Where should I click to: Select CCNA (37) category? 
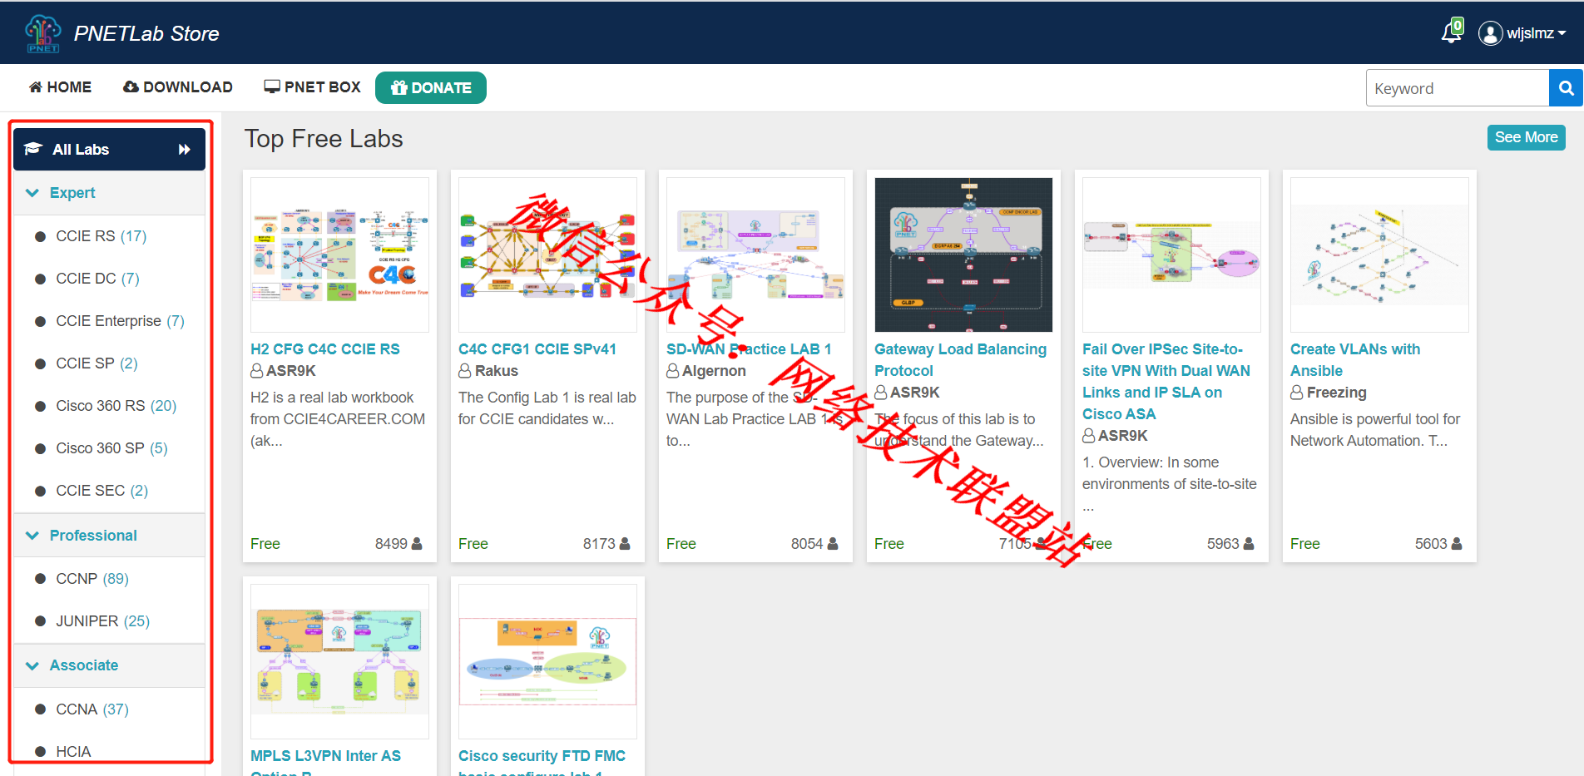point(92,709)
